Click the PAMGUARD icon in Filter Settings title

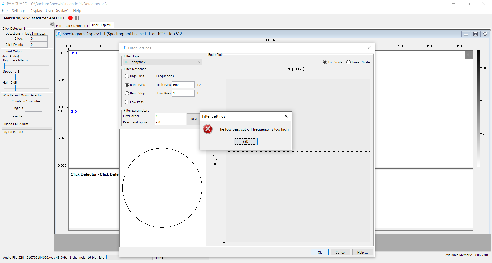pos(124,48)
